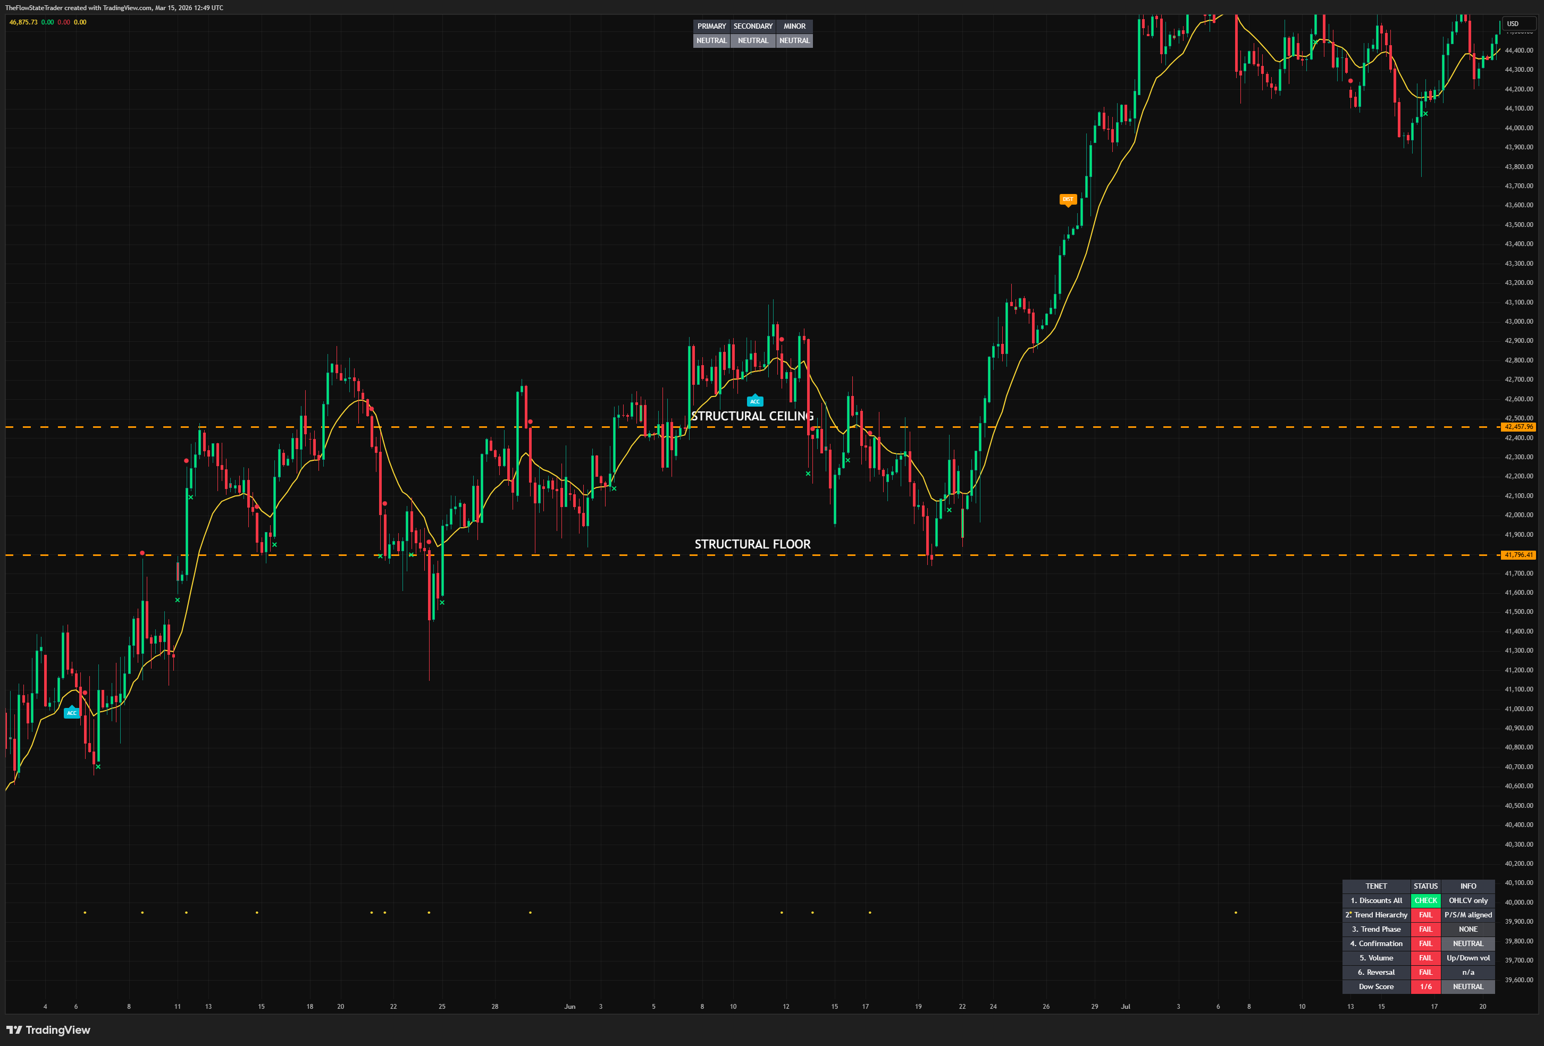This screenshot has height=1046, width=1544.
Task: Click the 'n/a' info cell
Action: click(1469, 972)
